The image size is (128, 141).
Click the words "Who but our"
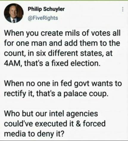tap(26, 114)
